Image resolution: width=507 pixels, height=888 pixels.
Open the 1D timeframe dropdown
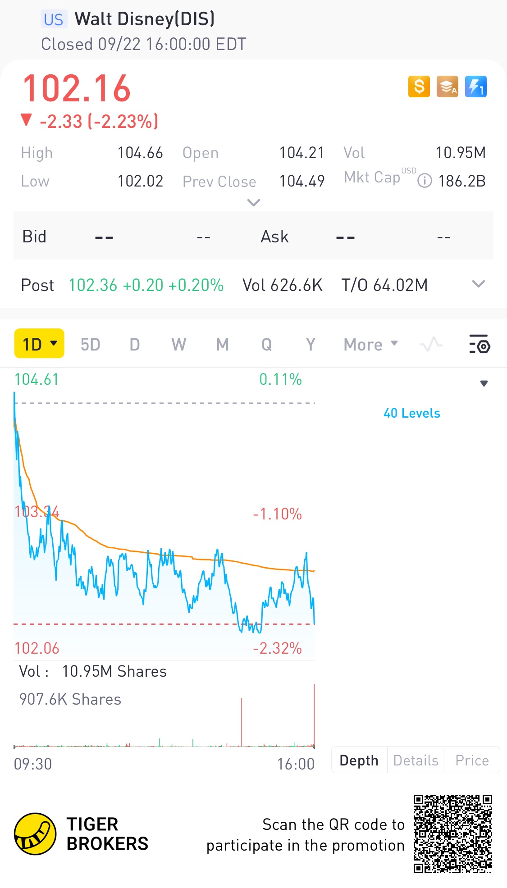click(39, 344)
